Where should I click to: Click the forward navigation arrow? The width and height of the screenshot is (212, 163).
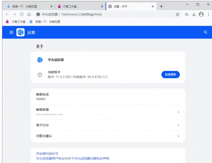15,14
